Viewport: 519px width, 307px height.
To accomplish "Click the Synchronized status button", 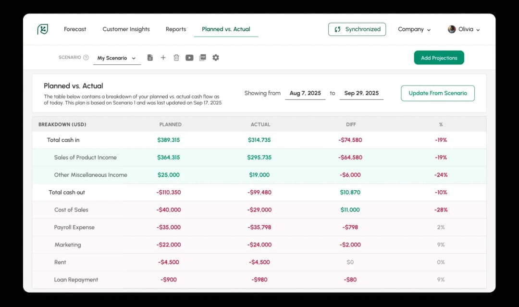I will pos(357,29).
